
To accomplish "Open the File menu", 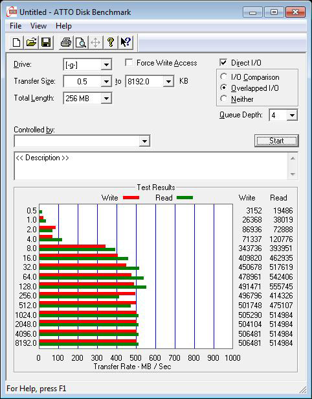I will [x=16, y=26].
